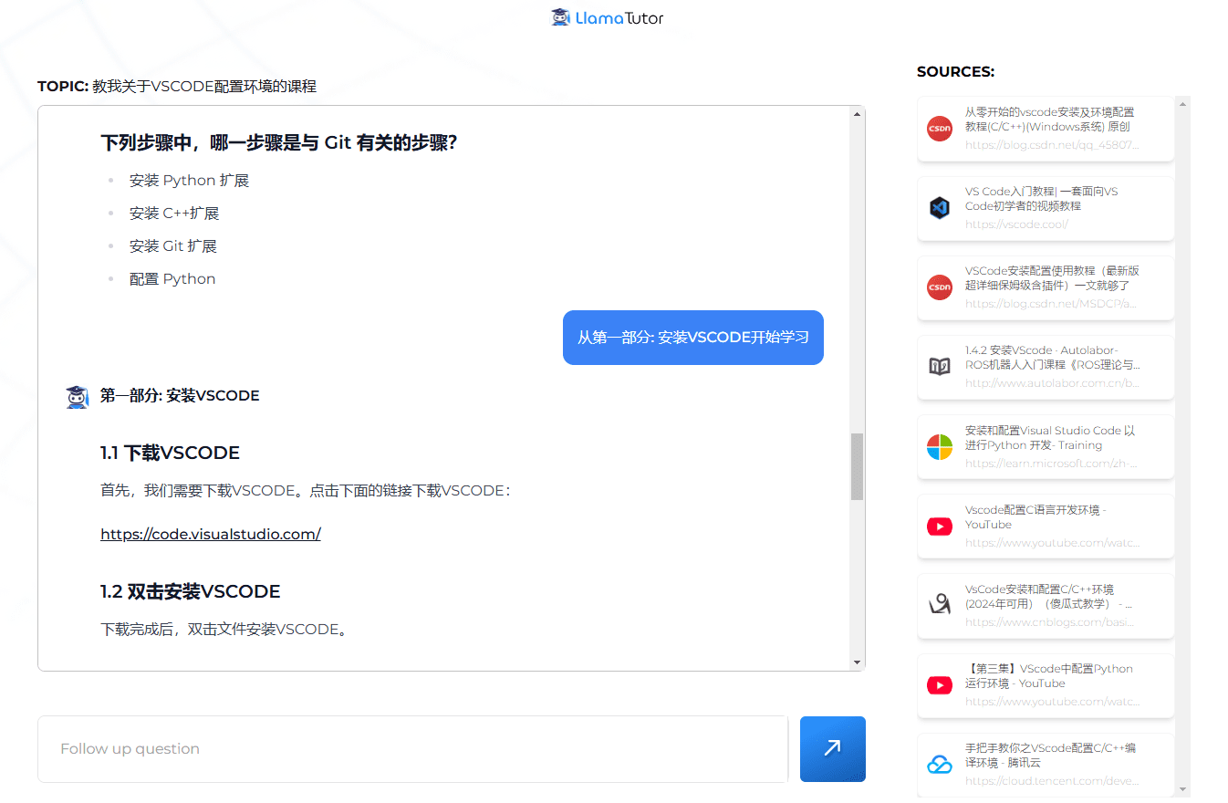
Task: Open the code.visualstudio.com download link
Action: coord(211,534)
